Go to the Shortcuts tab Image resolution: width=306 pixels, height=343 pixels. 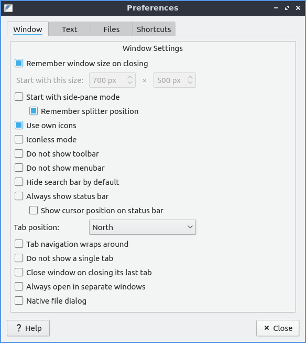click(154, 29)
